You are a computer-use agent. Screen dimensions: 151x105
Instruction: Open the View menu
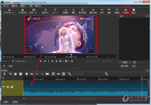23,6
